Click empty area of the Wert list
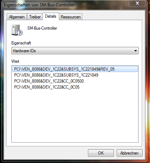The image size is (150, 163). coord(75,116)
